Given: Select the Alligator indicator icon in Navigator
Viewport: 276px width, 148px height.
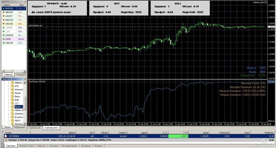Looking at the screenshot, I should [12, 82].
